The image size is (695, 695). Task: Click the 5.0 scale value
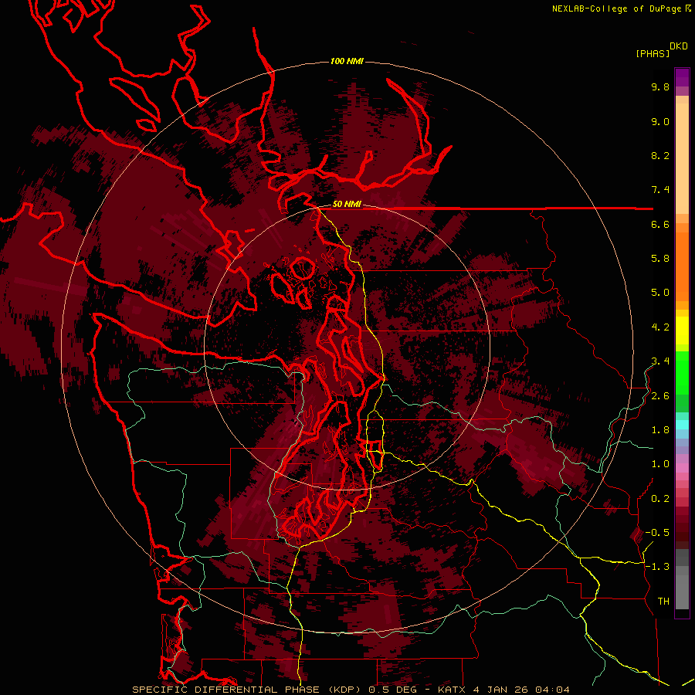(x=660, y=293)
